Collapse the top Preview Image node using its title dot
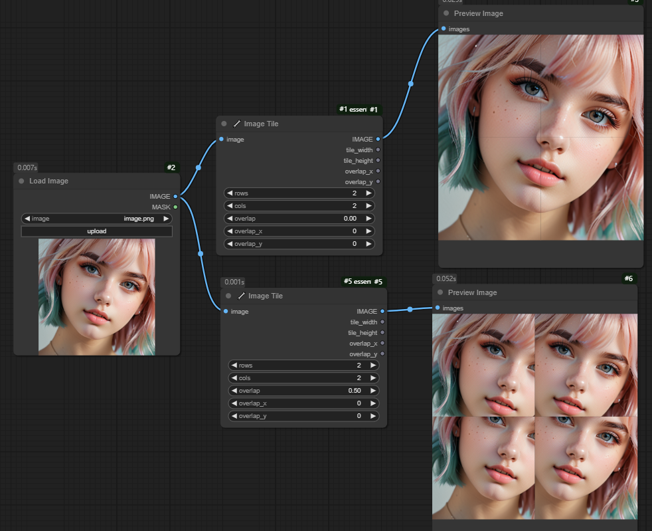The height and width of the screenshot is (531, 652). pos(446,13)
